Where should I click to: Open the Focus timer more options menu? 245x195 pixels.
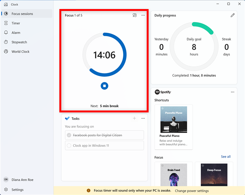[143, 15]
